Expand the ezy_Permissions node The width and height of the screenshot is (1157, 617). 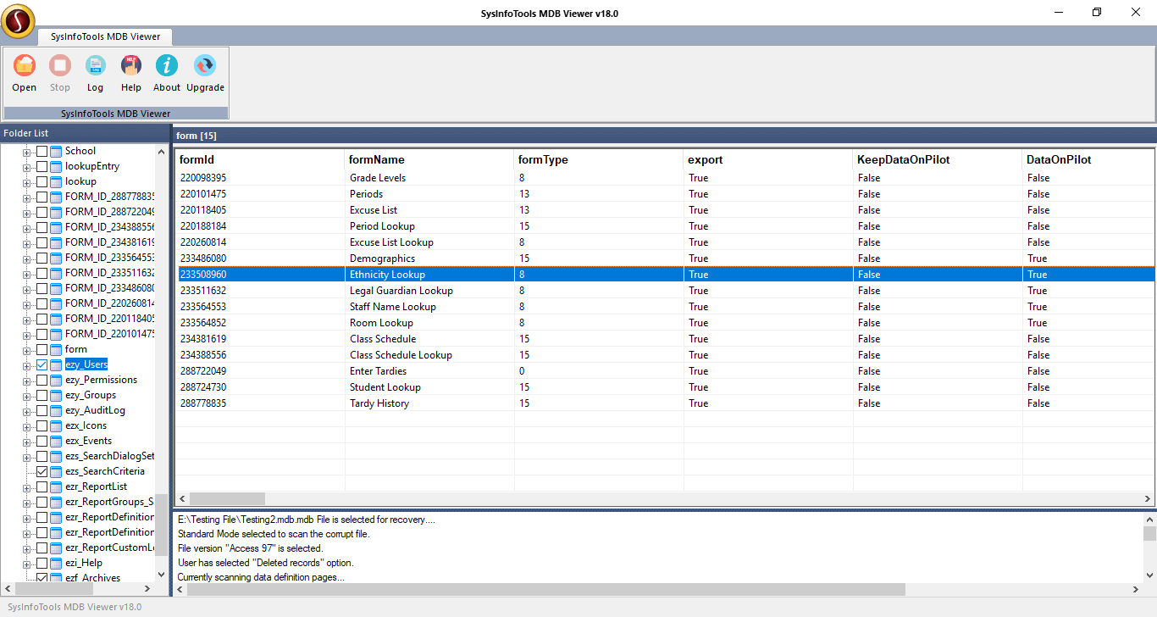click(26, 381)
